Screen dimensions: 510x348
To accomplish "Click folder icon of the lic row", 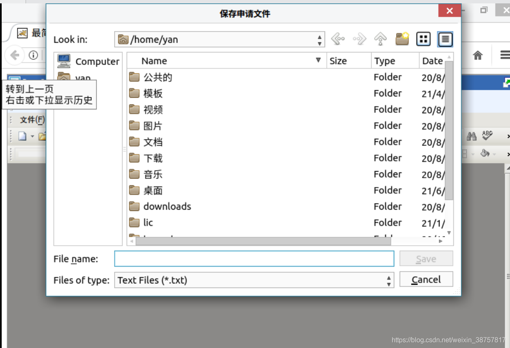I will click(x=134, y=222).
